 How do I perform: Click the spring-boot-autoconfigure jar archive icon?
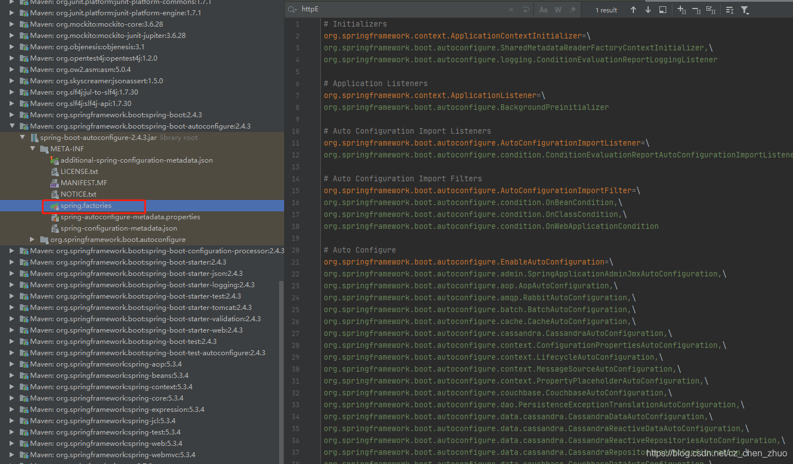[34, 138]
